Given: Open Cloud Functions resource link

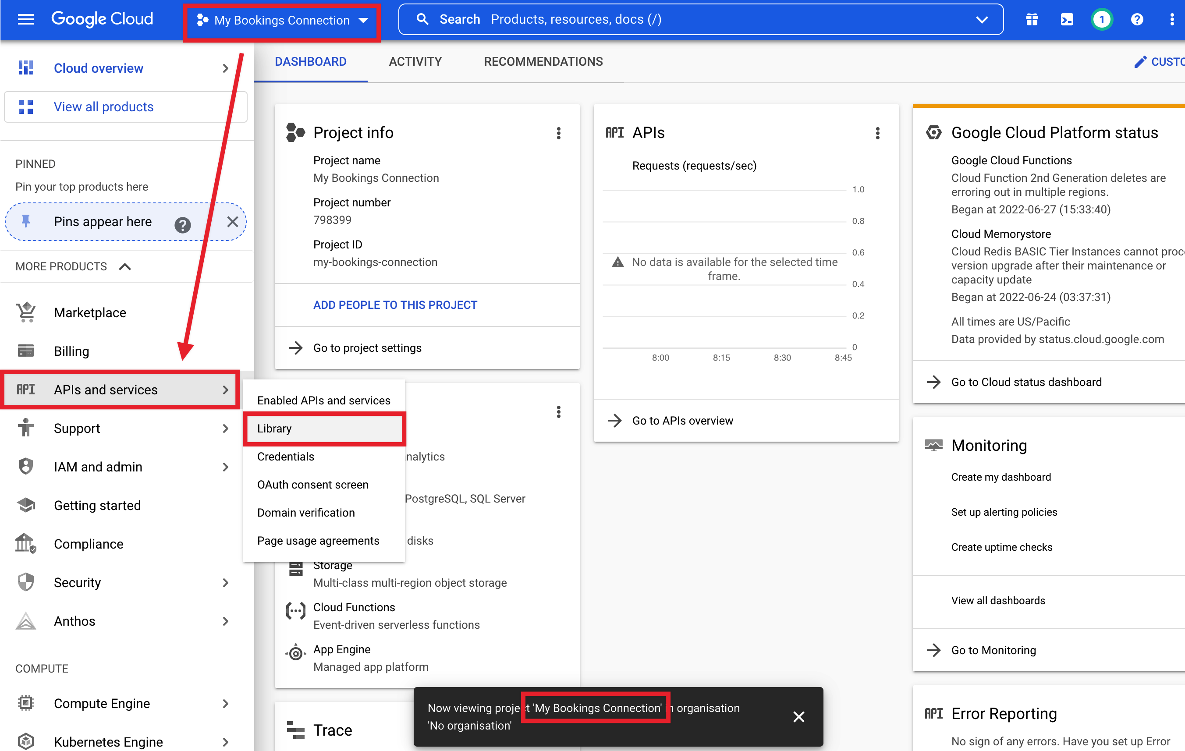Looking at the screenshot, I should [354, 607].
